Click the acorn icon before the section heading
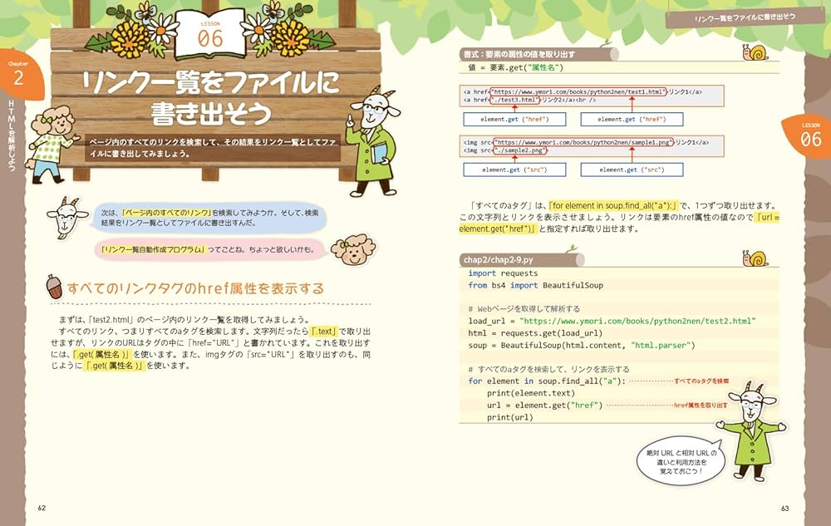 pos(53,287)
